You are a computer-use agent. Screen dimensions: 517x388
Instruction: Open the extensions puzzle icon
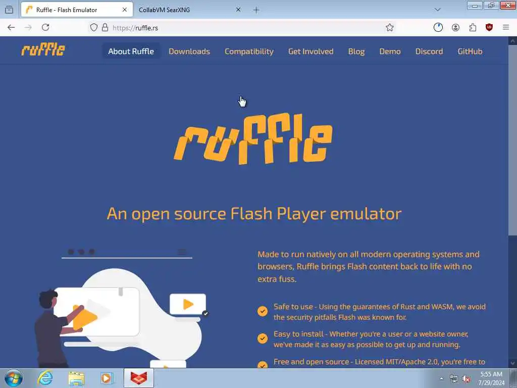click(x=473, y=28)
